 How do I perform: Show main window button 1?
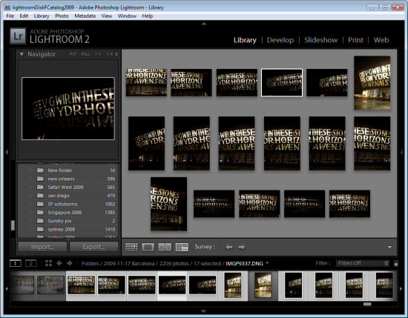coord(16,263)
